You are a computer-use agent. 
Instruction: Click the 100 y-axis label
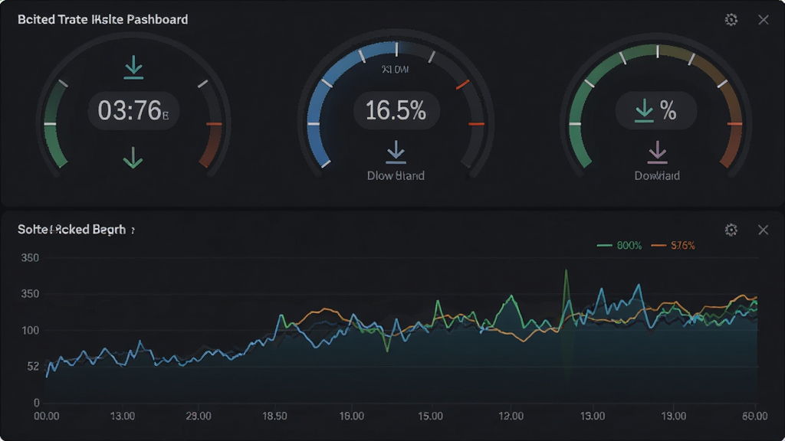30,331
